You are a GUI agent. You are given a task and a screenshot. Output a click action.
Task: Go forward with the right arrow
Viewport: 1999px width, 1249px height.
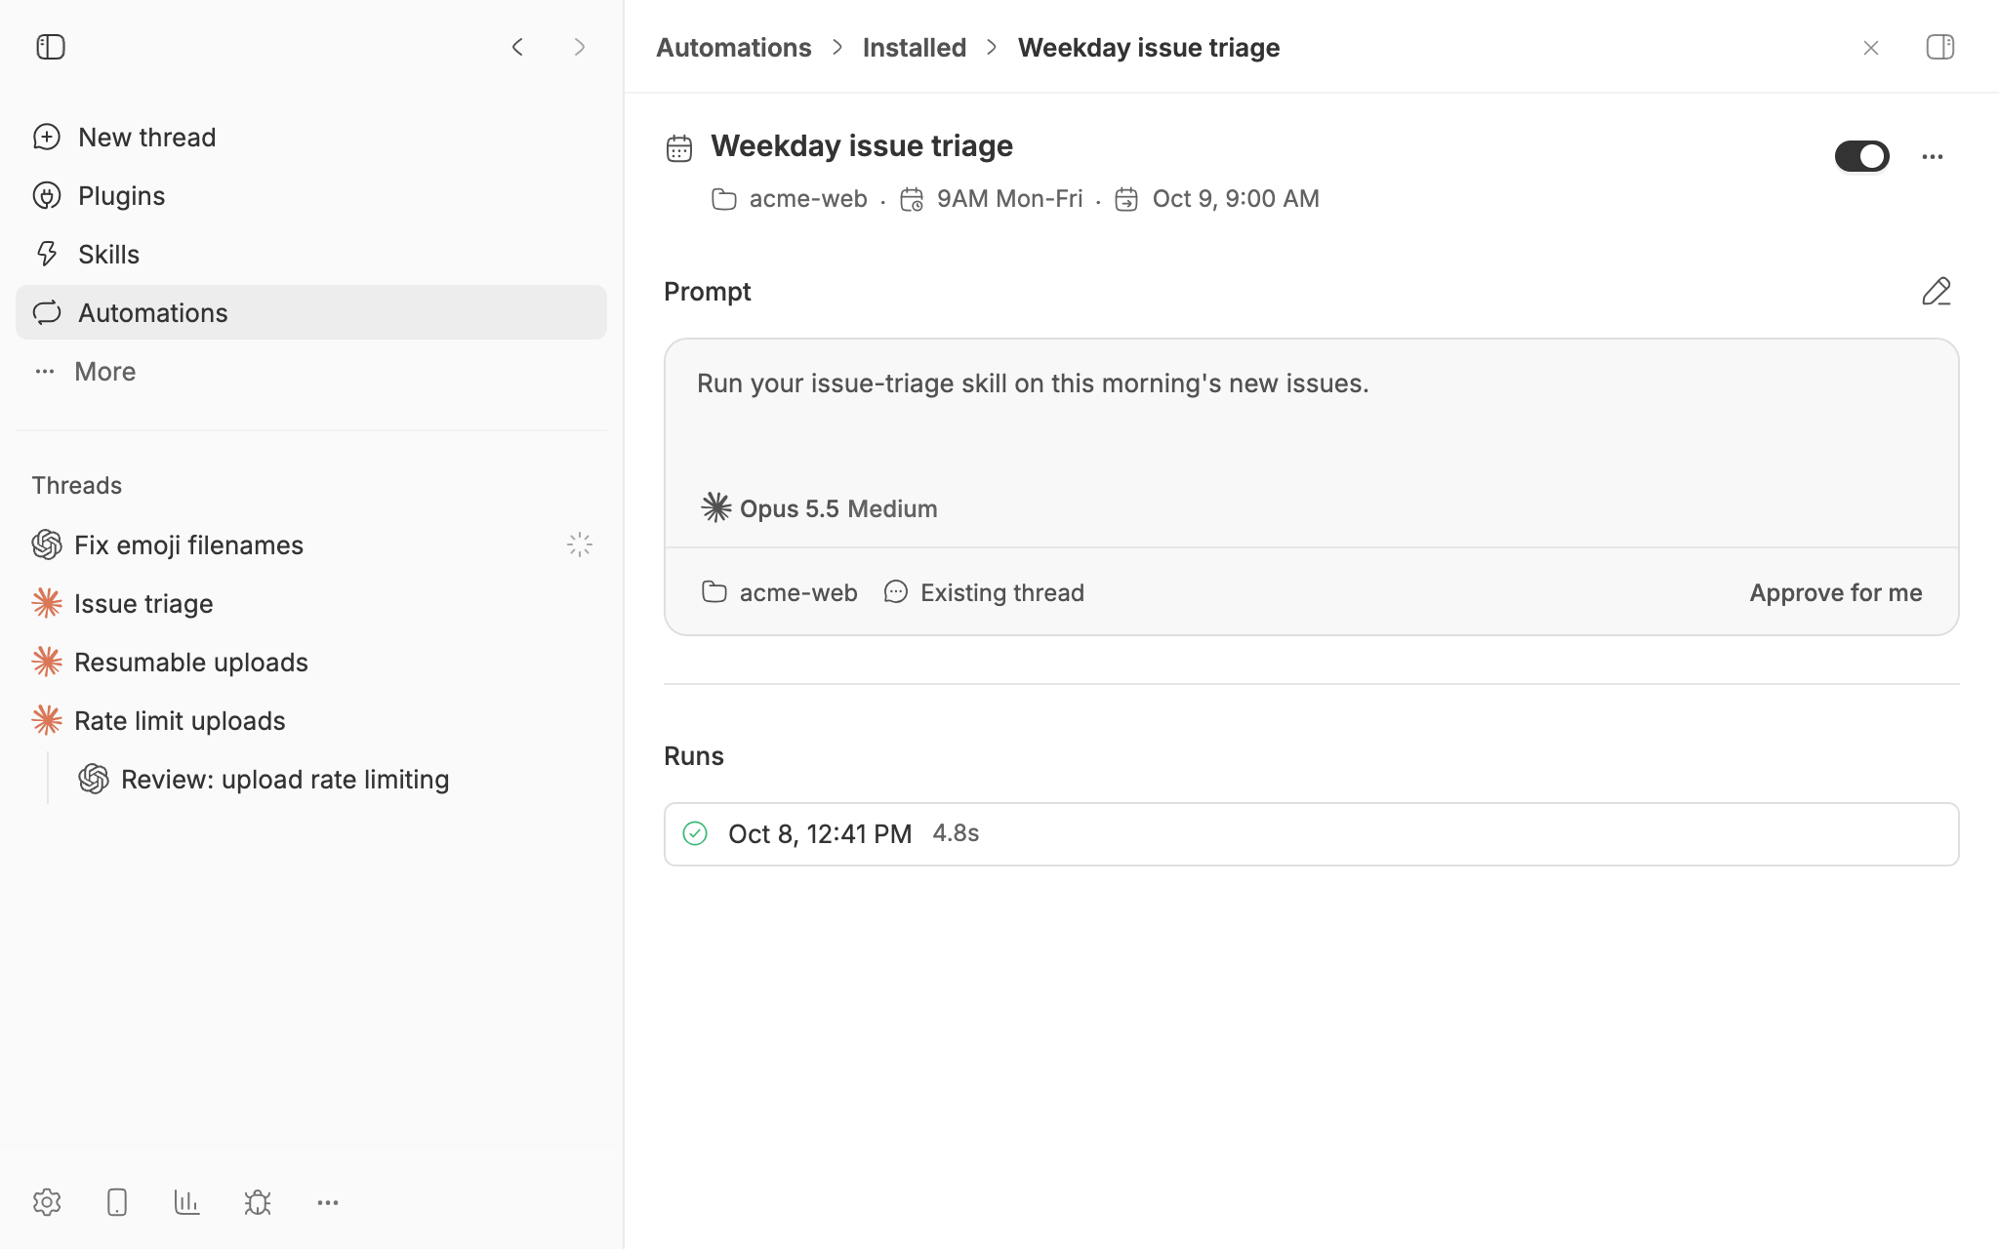[x=580, y=47]
